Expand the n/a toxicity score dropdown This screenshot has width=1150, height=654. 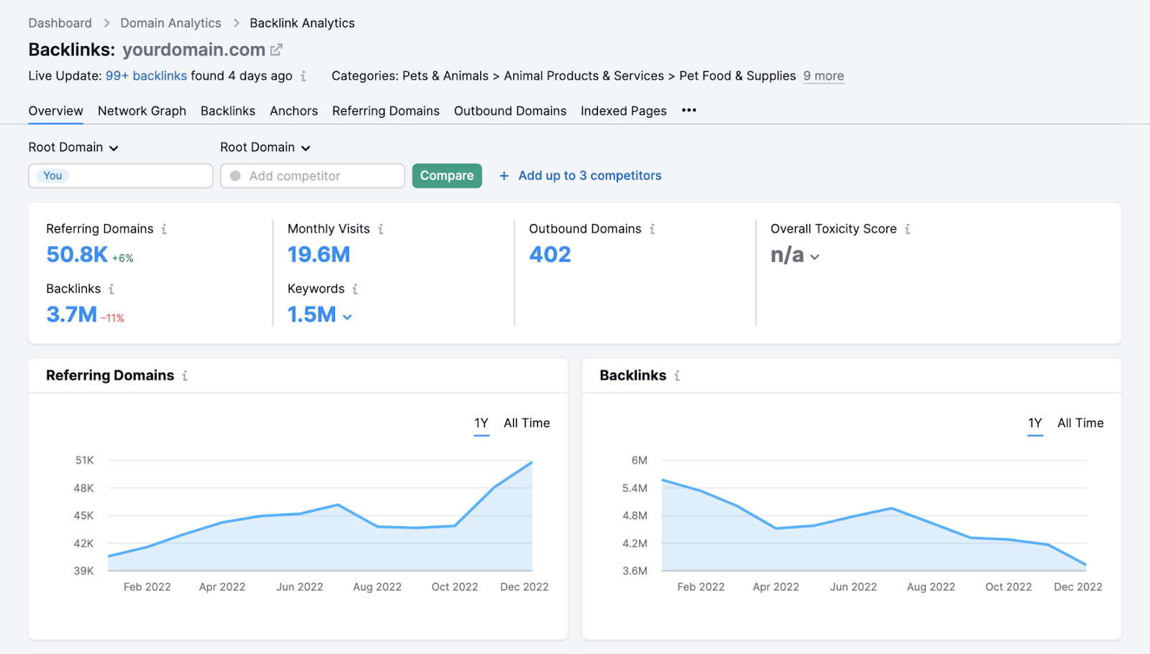pos(814,257)
